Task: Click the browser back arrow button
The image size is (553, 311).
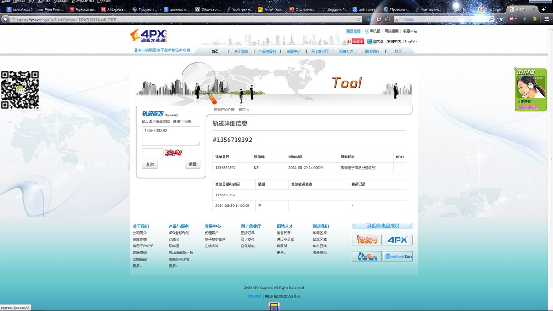Action: coord(6,19)
